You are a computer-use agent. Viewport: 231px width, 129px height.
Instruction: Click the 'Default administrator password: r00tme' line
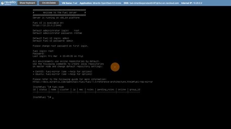(x=57, y=33)
